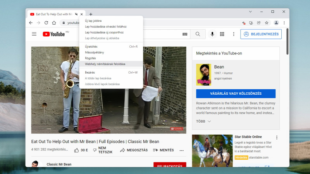Open YouTube apps grid icon
The image size is (310, 174).
pos(222,34)
